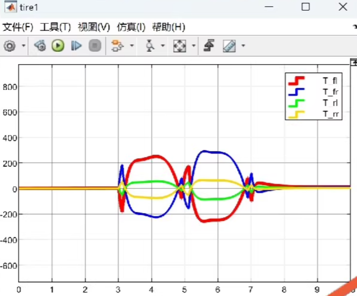Click the triggers icon in toolbar
This screenshot has height=296, width=357.
pyautogui.click(x=209, y=46)
